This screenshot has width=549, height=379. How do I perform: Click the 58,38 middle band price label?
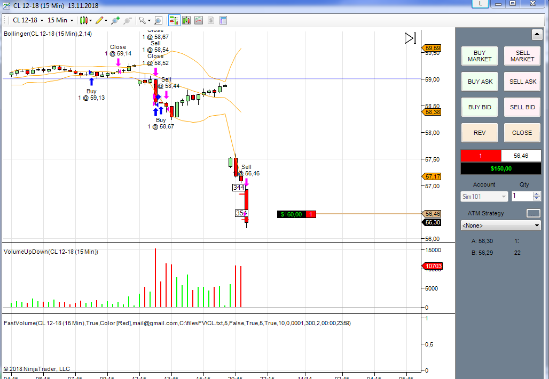(x=433, y=112)
